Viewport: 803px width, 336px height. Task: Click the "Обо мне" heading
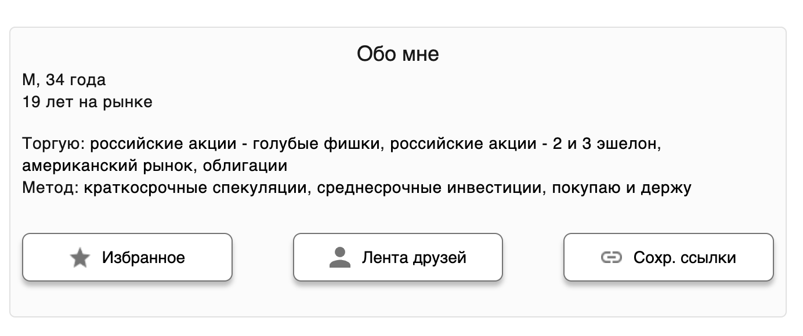click(398, 54)
